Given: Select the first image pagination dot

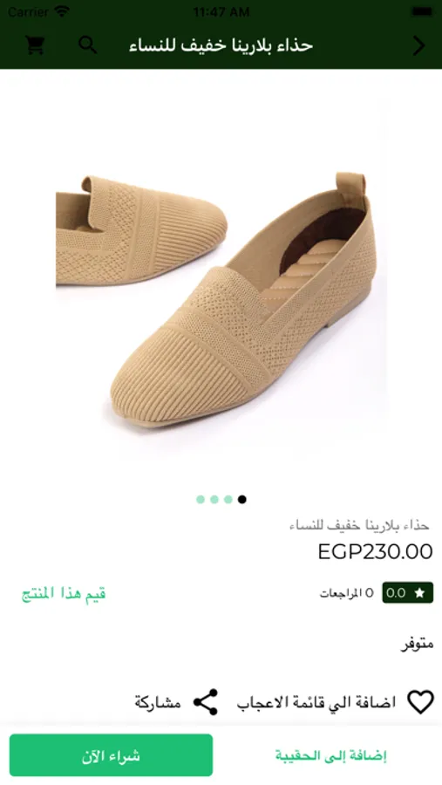Looking at the screenshot, I should [201, 499].
